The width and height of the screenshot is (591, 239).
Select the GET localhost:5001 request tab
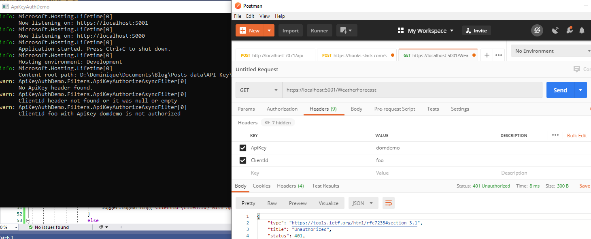click(x=438, y=55)
